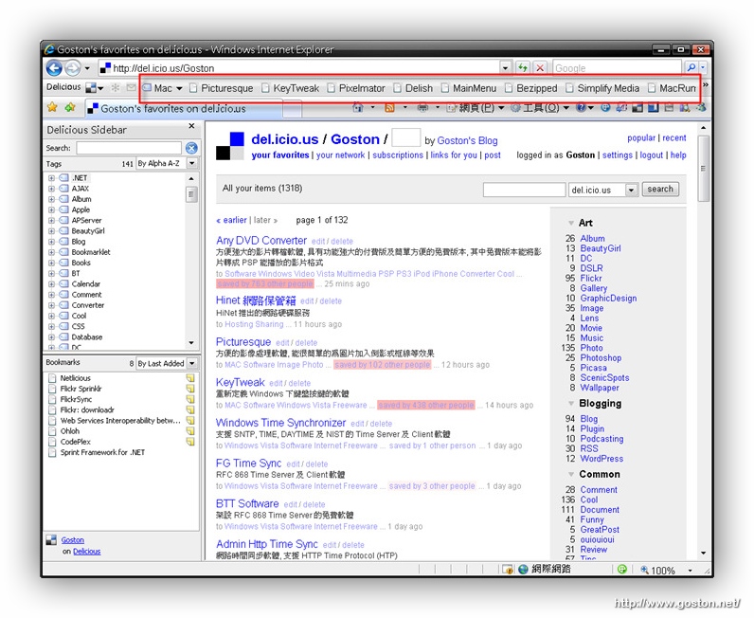This screenshot has height=618, width=754.
Task: Click the logout link
Action: click(x=651, y=155)
